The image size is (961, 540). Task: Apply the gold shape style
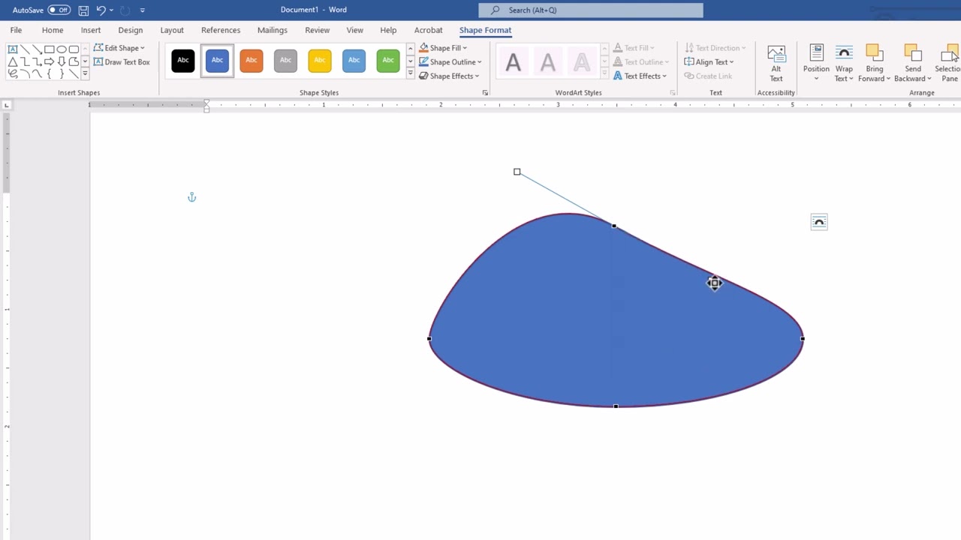pyautogui.click(x=320, y=61)
